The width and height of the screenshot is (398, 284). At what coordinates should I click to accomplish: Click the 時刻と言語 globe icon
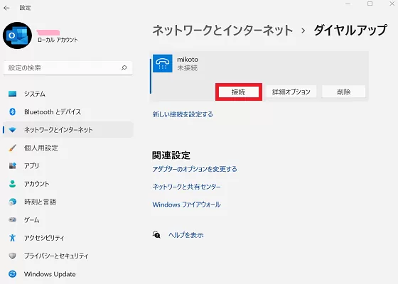coord(13,202)
